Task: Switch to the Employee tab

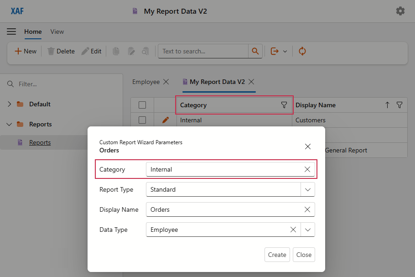Action: [146, 82]
